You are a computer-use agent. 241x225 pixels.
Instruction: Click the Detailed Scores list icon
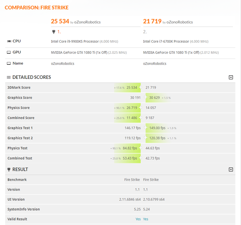[x=9, y=77]
